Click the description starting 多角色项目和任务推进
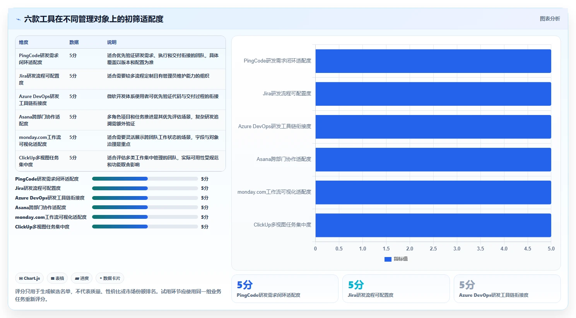This screenshot has height=318, width=576. [x=163, y=120]
